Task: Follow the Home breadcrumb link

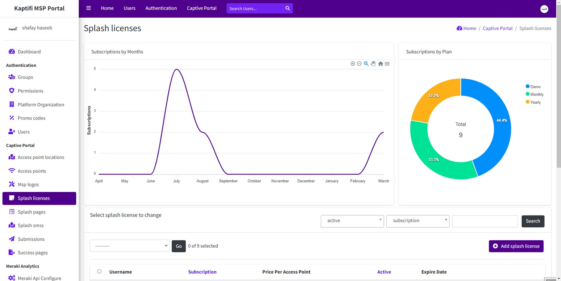Action: coord(469,28)
